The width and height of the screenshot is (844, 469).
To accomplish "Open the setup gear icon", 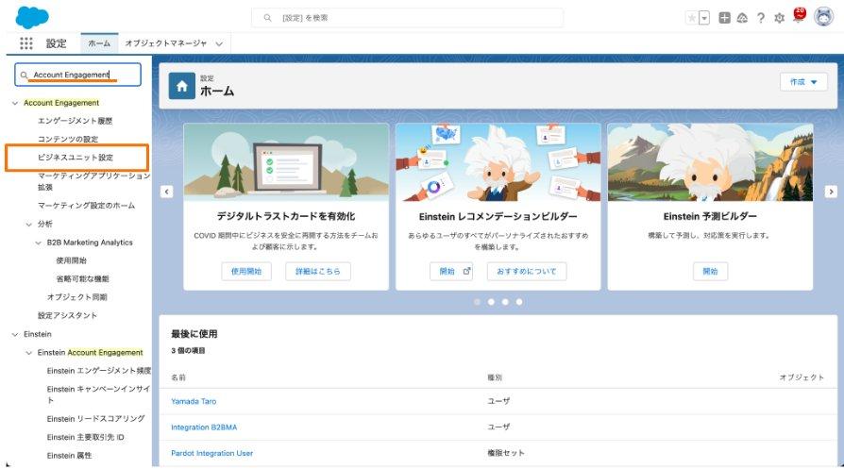I will (x=779, y=18).
